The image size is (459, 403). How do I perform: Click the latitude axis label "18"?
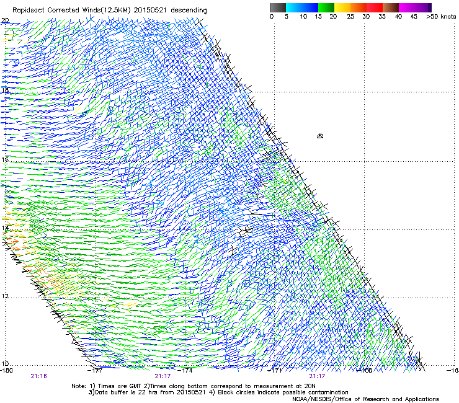[x=5, y=90]
